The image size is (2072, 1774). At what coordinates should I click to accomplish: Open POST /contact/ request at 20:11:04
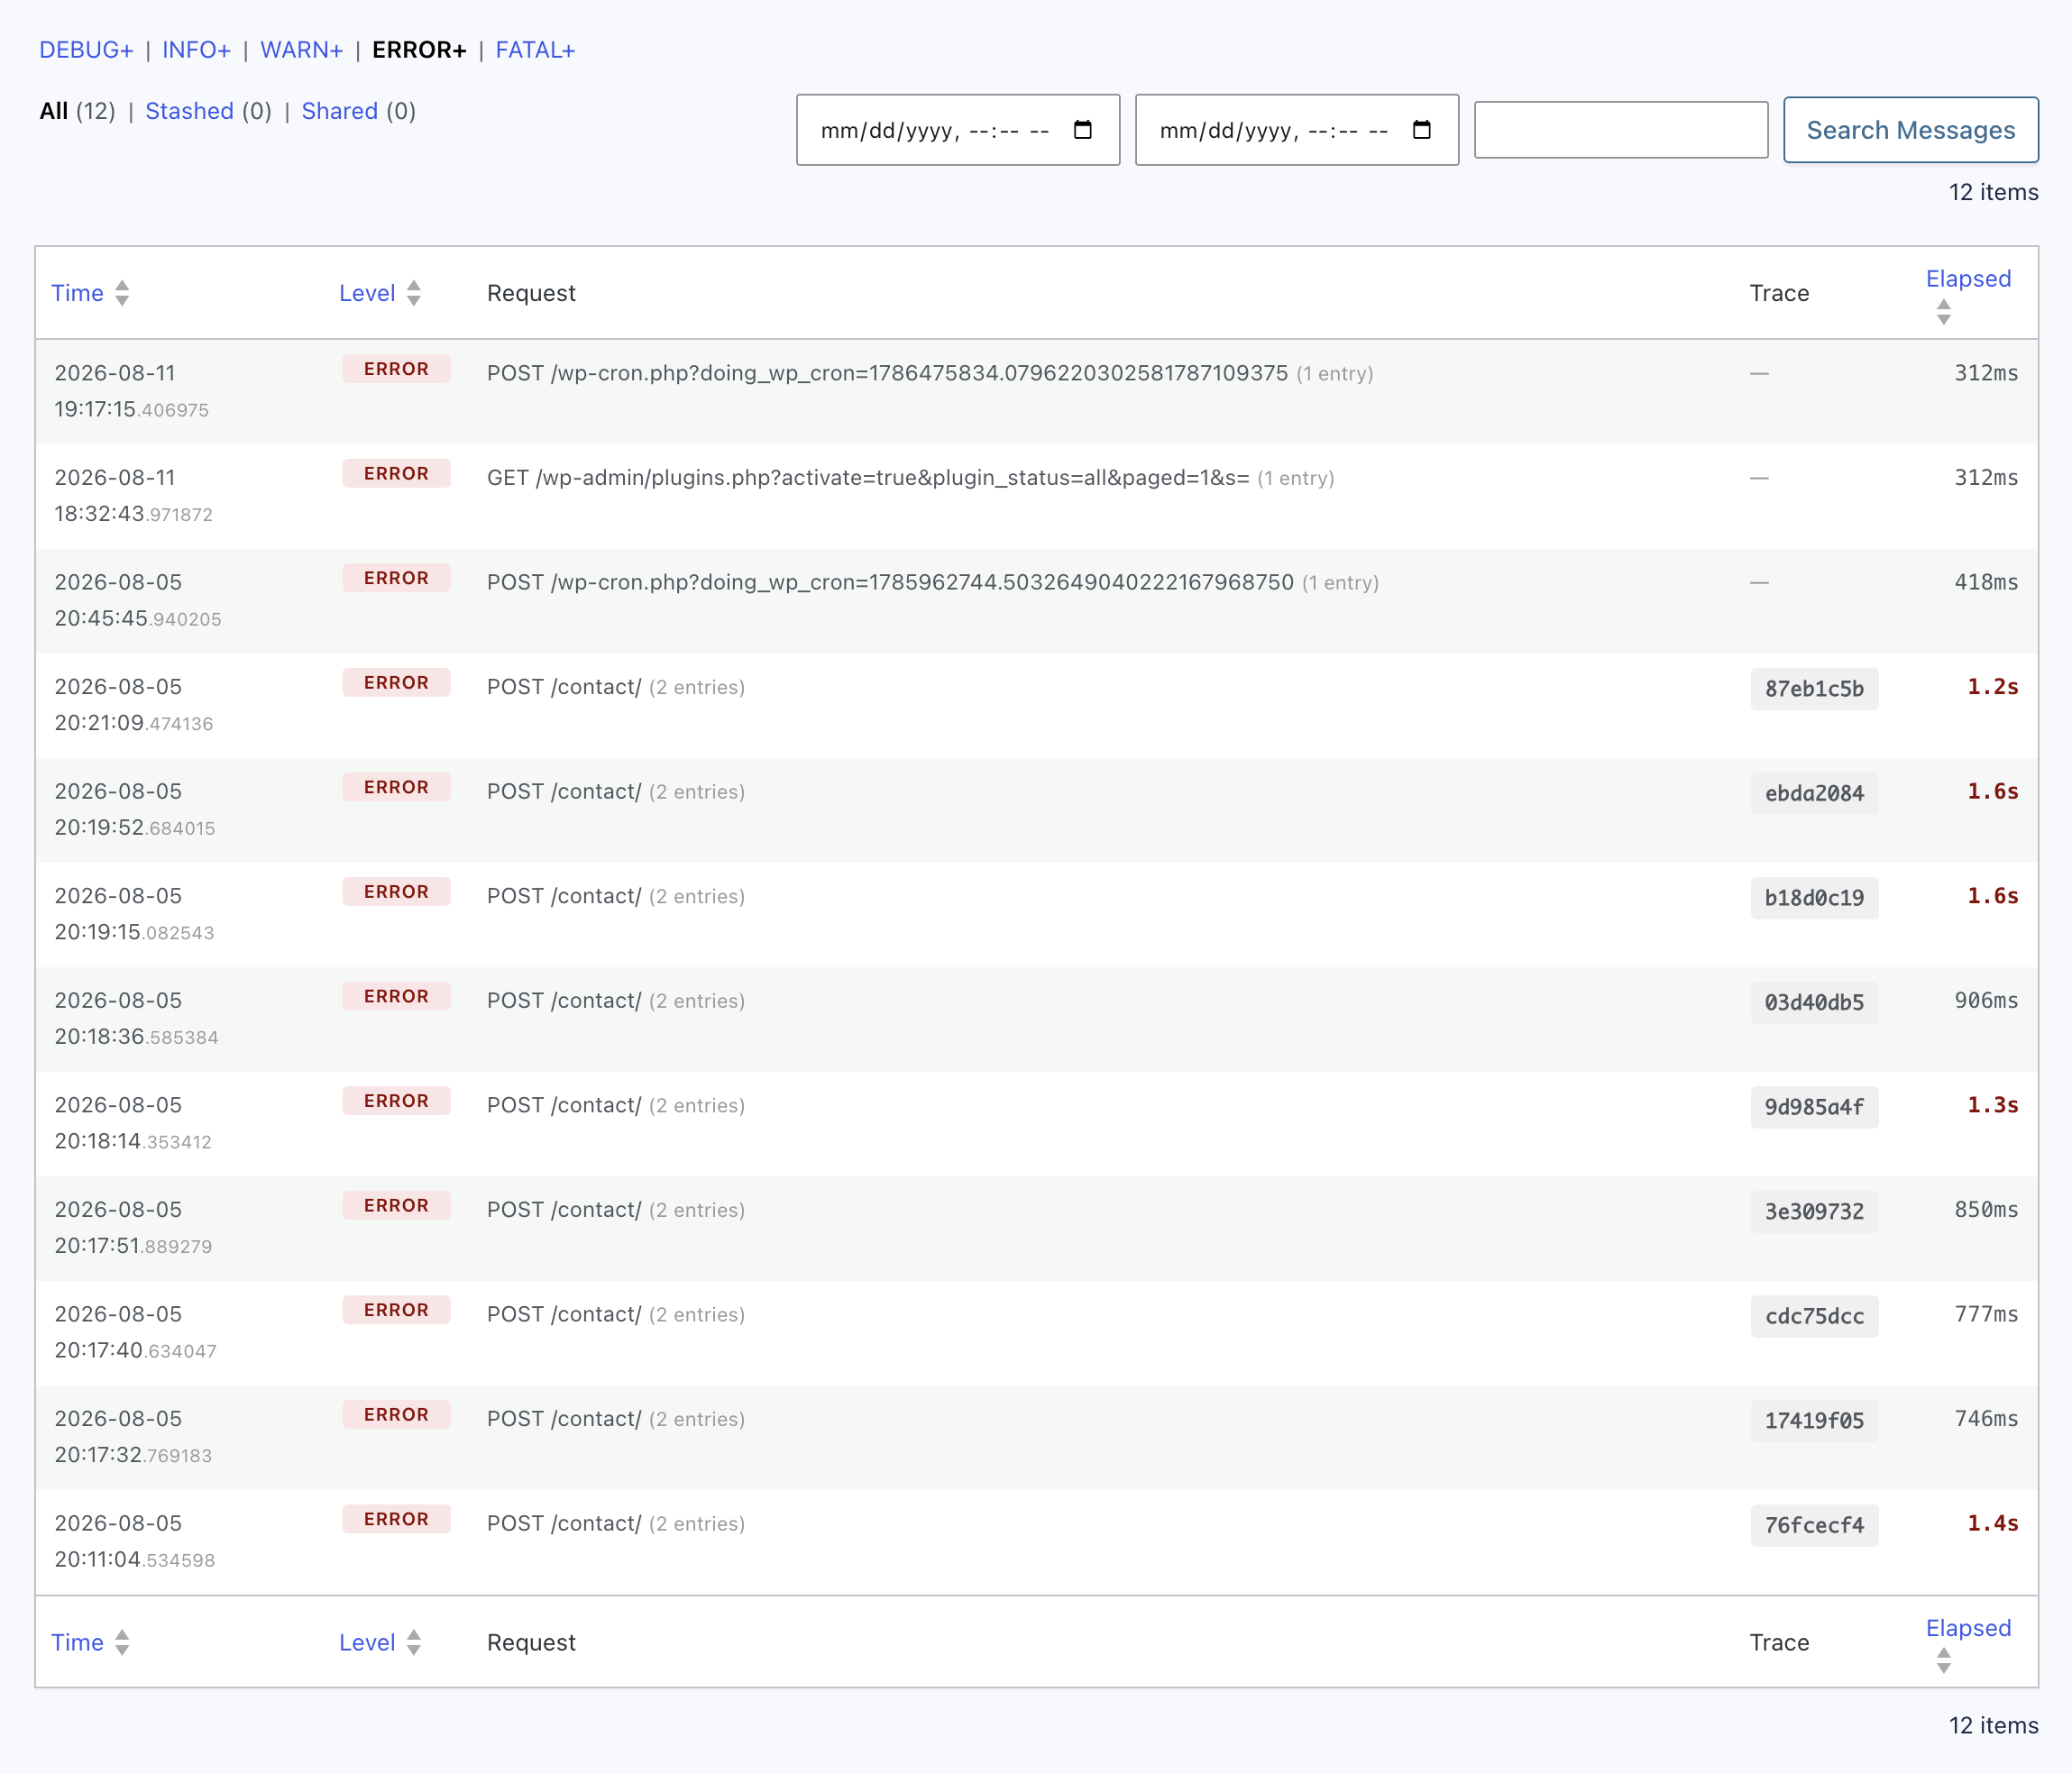tap(564, 1523)
